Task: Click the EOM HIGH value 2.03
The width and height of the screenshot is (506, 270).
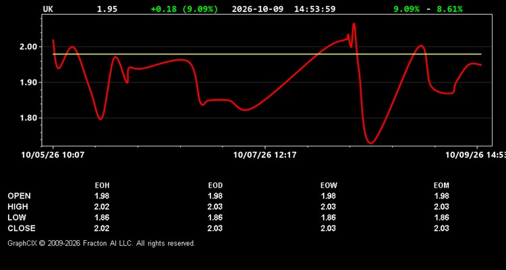Action: pos(441,207)
